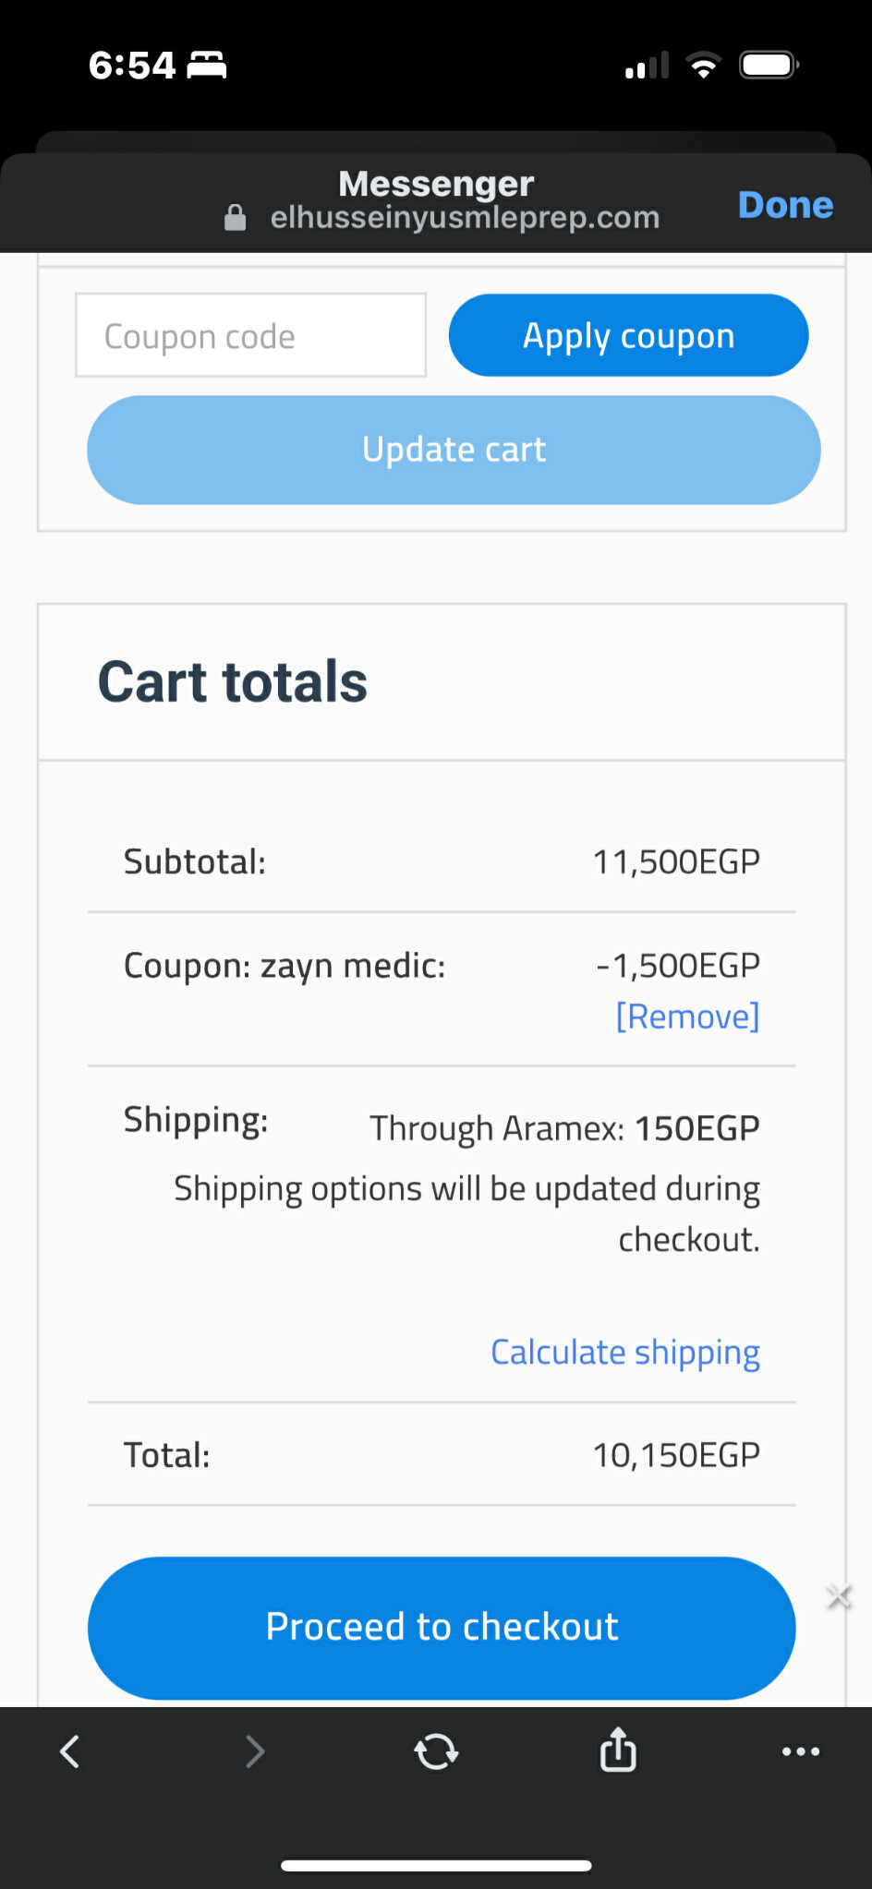
Task: Tap the browser forward arrow icon
Action: click(x=255, y=1751)
